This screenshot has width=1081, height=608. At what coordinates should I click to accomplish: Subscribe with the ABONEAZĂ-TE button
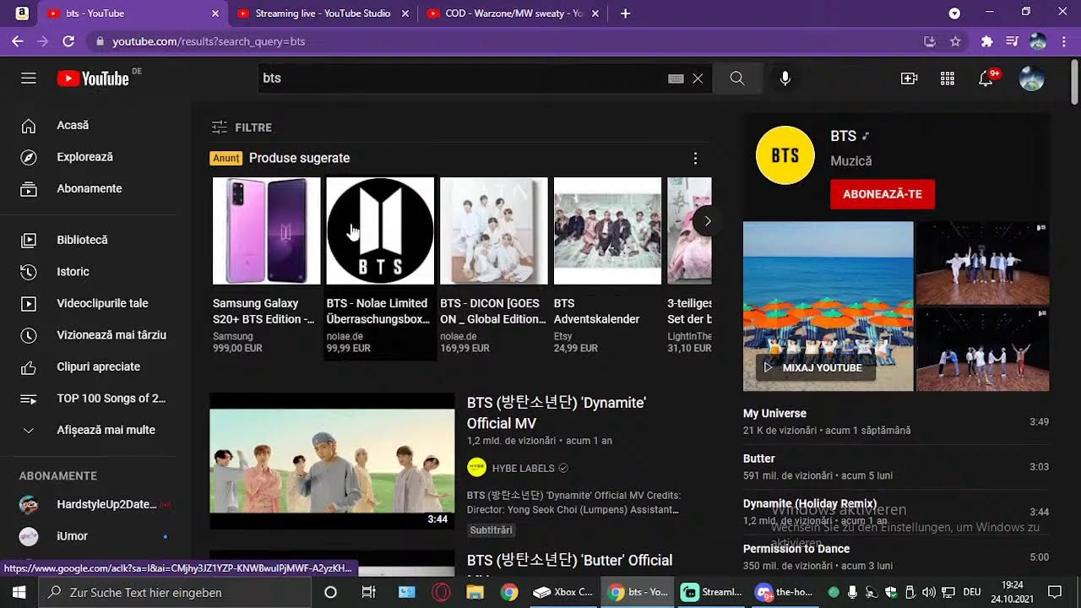tap(883, 194)
